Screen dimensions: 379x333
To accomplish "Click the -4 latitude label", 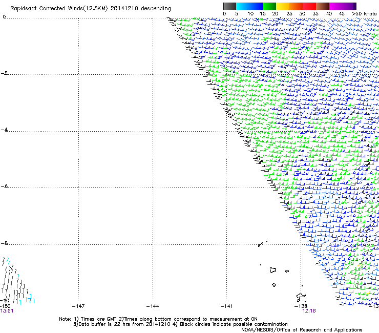I will point(4,130).
